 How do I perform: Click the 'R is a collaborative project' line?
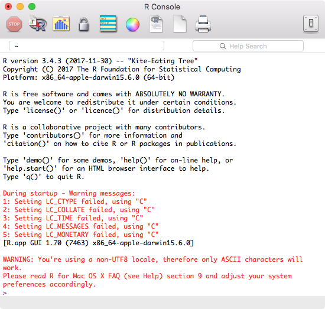[x=104, y=127]
